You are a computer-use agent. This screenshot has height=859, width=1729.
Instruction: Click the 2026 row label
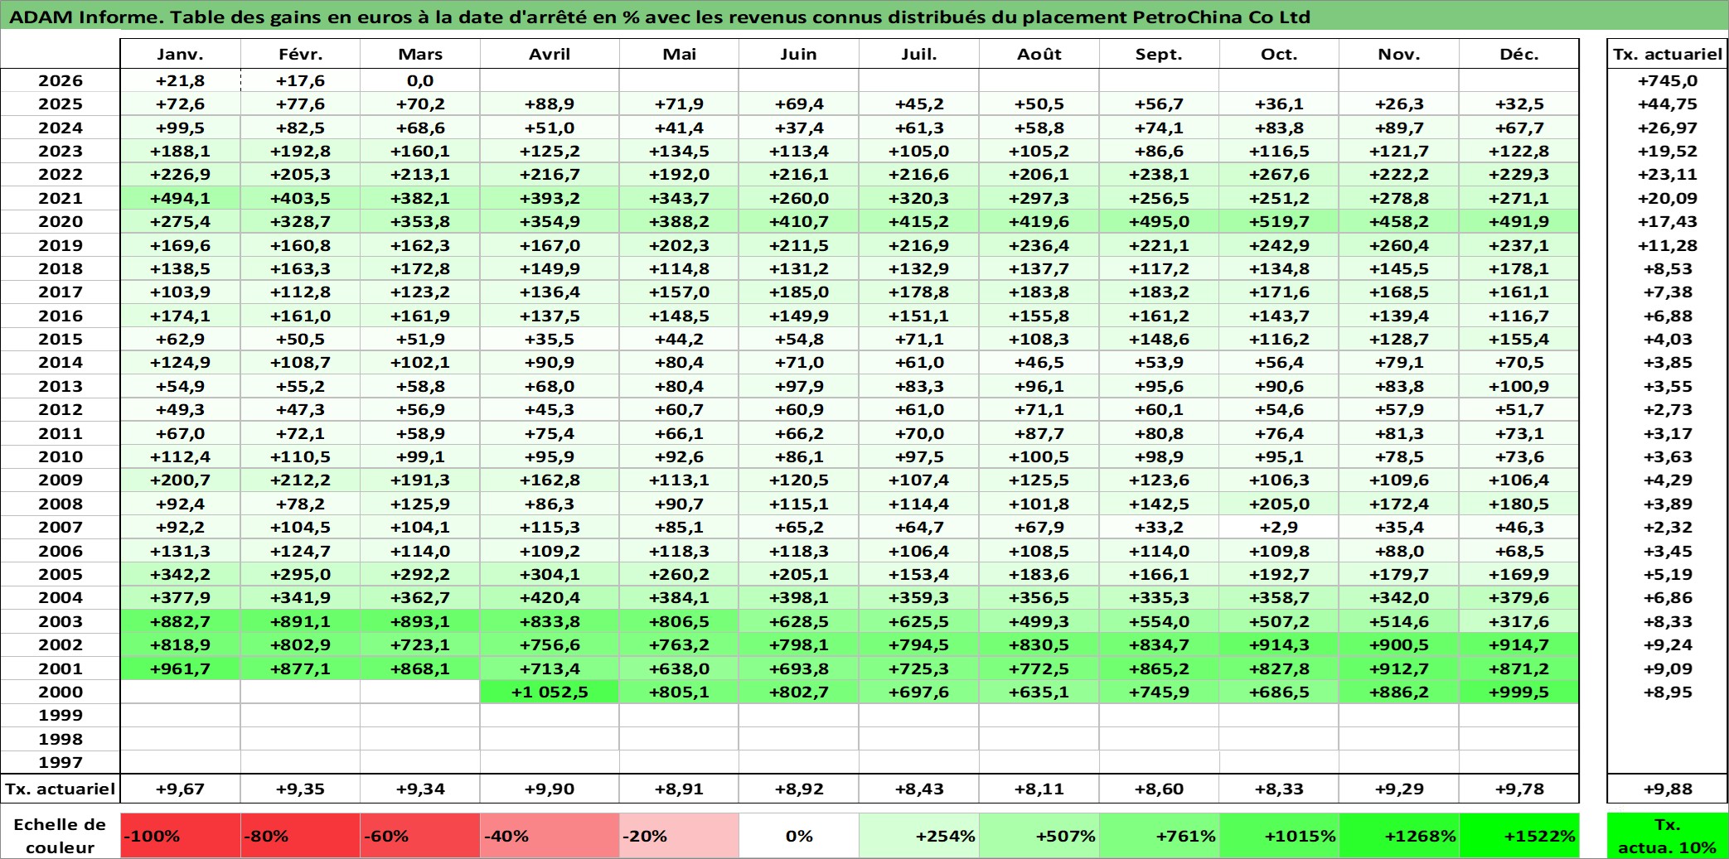point(61,80)
